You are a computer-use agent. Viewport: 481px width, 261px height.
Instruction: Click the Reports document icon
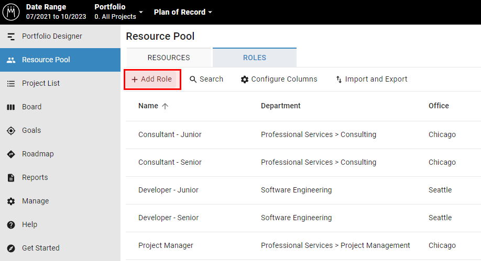[x=11, y=178]
